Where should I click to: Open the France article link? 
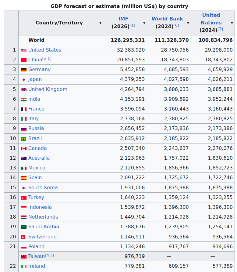click(36, 109)
